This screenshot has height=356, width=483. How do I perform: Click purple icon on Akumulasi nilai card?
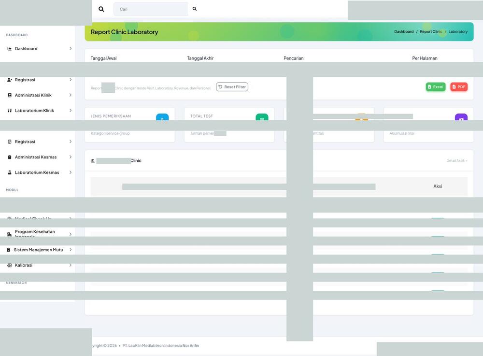click(461, 117)
